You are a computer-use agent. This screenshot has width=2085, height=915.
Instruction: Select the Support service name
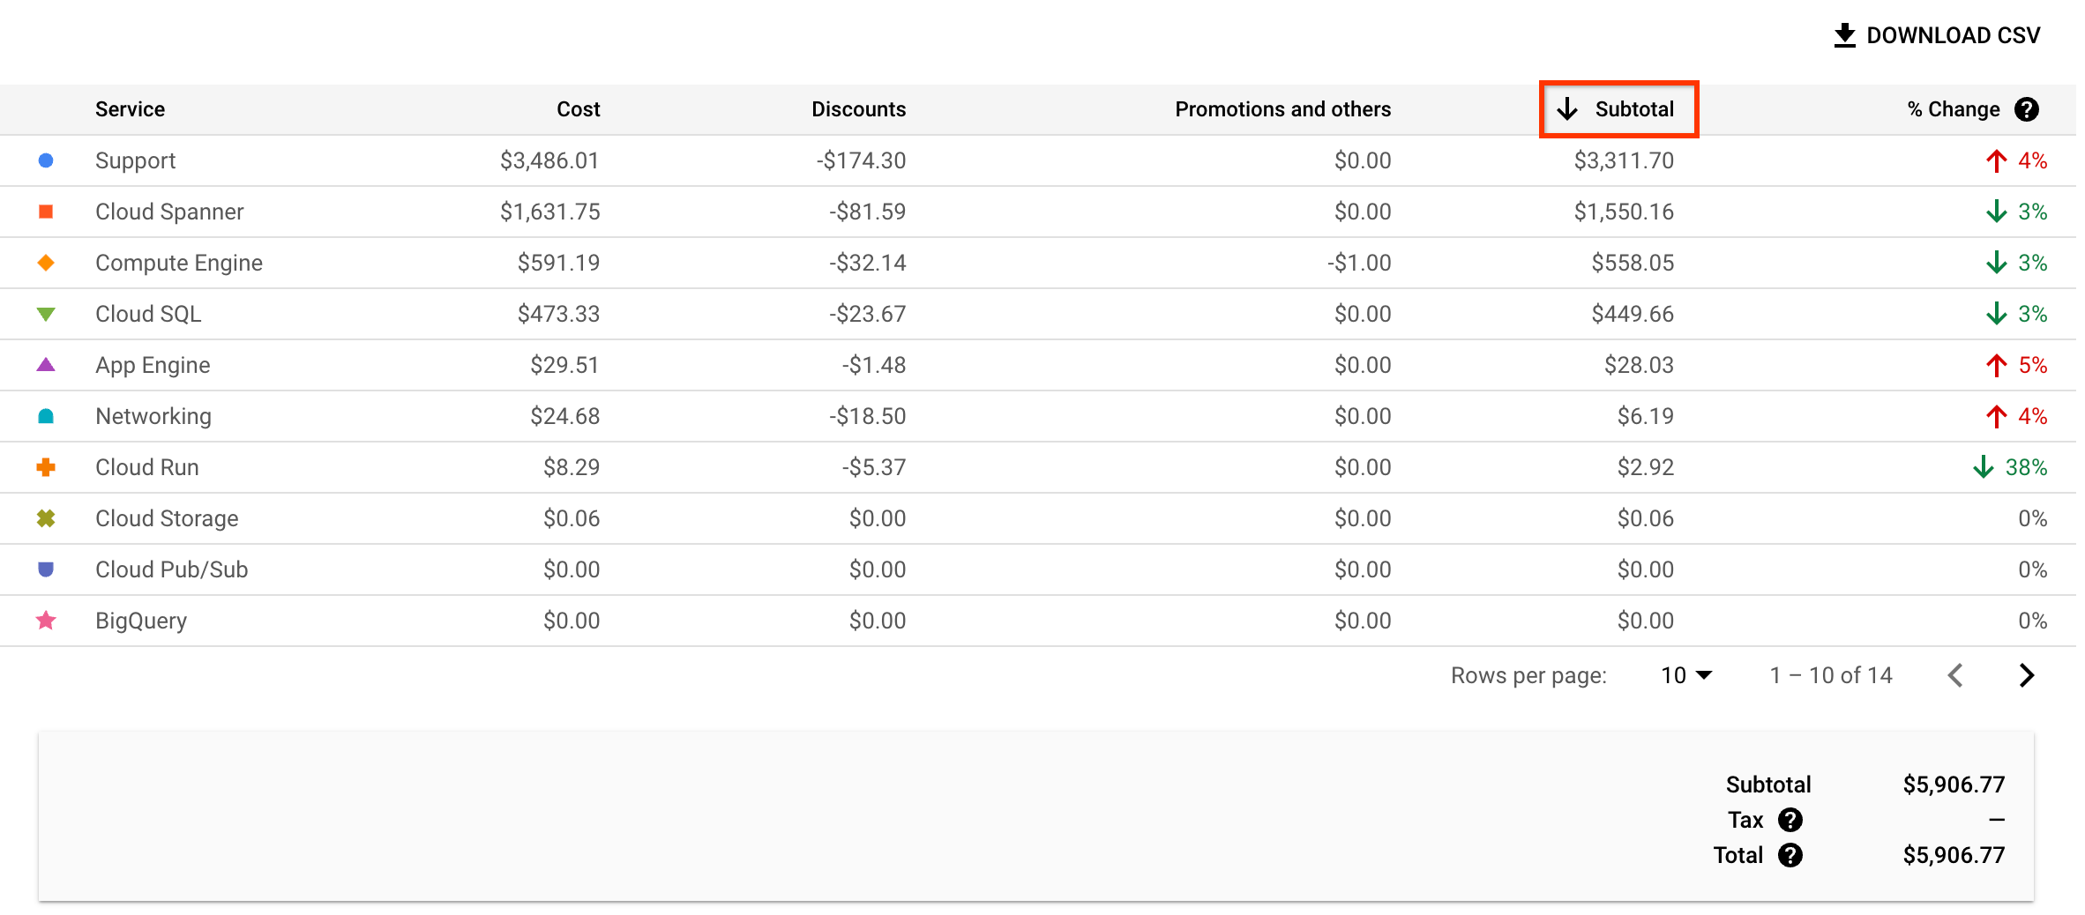[135, 160]
